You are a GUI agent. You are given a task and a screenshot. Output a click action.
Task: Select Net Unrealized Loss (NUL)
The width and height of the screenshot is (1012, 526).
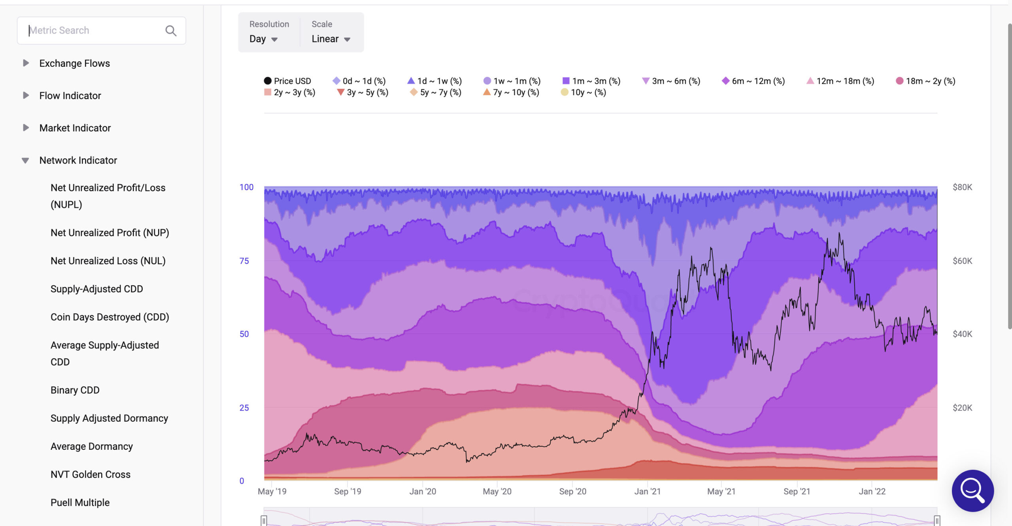[108, 261]
